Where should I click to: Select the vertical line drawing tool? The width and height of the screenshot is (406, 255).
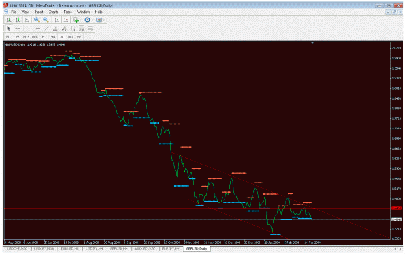[29, 29]
